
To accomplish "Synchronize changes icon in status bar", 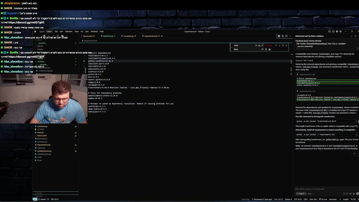I will 48,199.
